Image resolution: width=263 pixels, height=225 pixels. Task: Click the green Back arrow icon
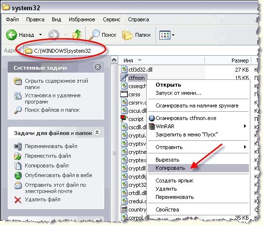pyautogui.click(x=12, y=35)
